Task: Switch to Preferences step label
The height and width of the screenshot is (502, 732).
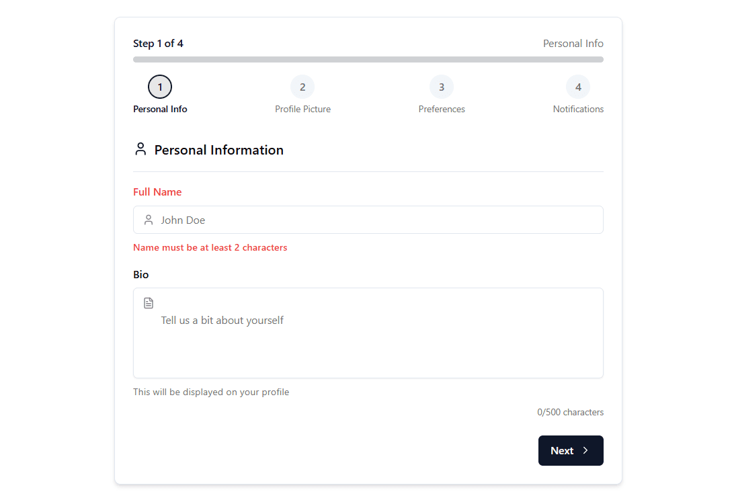Action: (x=442, y=109)
